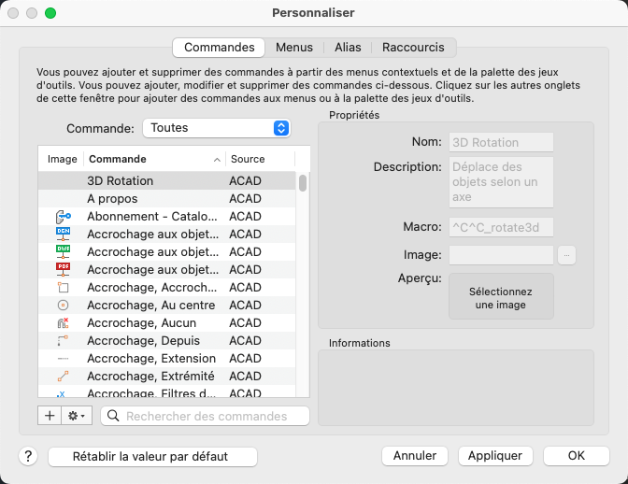Viewport: 628px width, 484px height.
Task: Click the Accrochage Aucun magnet icon
Action: pos(64,323)
